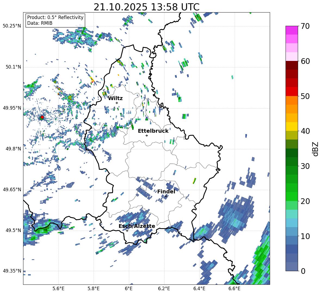Image resolution: width=322 pixels, height=294 pixels.
Task: Pick the bright green colorbar segment at 20
Action: click(x=292, y=196)
